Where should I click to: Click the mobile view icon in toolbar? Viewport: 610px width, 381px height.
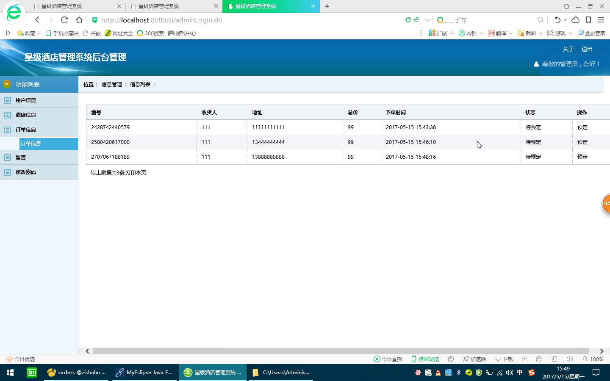click(588, 20)
